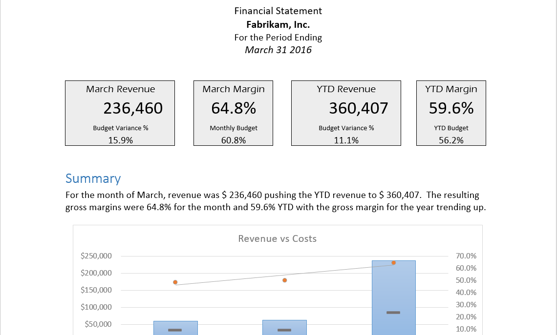
Task: Click the 'YTD Budget' label
Action: pyautogui.click(x=451, y=128)
